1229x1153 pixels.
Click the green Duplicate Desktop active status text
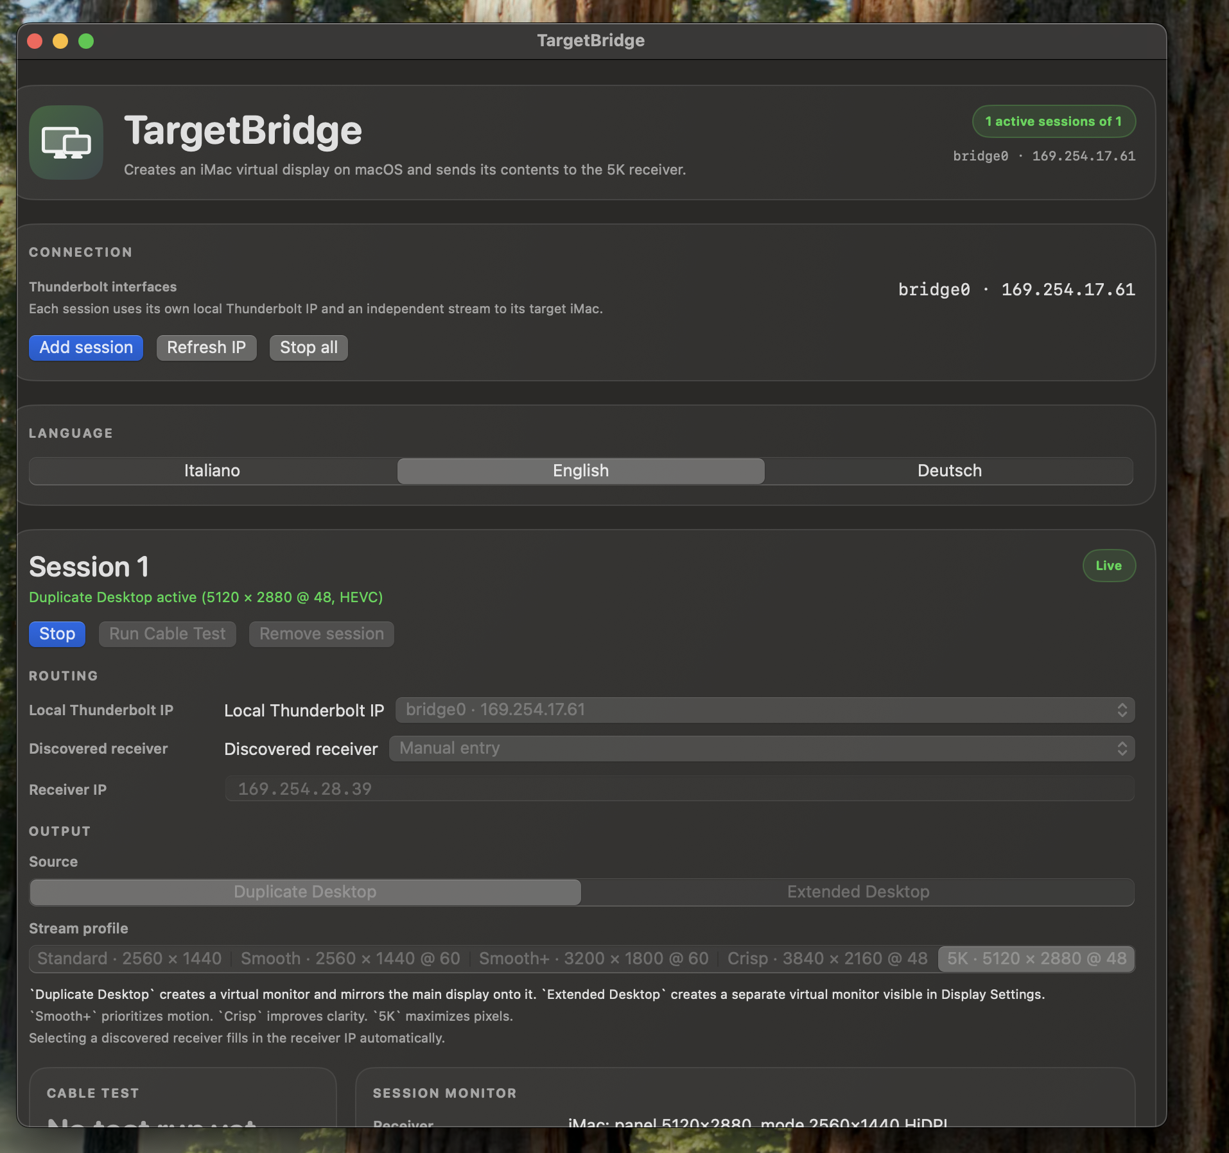206,597
